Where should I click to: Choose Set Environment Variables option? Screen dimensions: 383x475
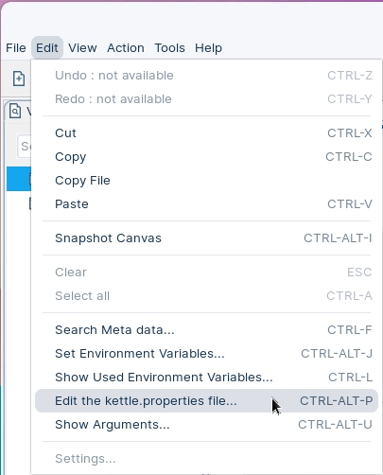pyautogui.click(x=206, y=354)
